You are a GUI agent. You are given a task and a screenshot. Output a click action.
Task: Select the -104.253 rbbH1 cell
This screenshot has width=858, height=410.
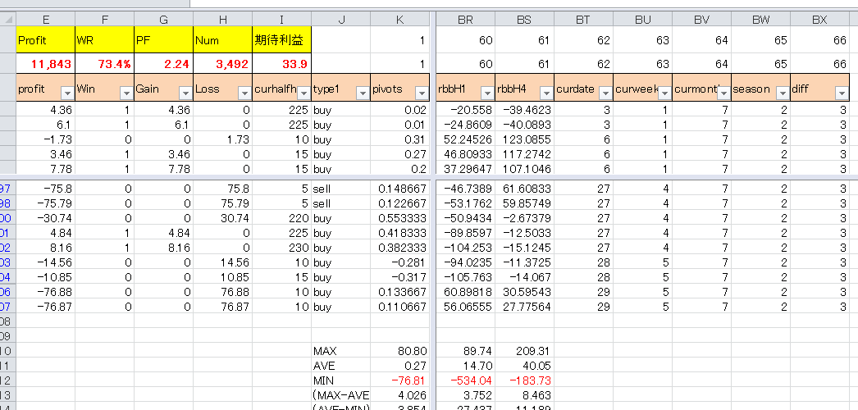coord(466,248)
